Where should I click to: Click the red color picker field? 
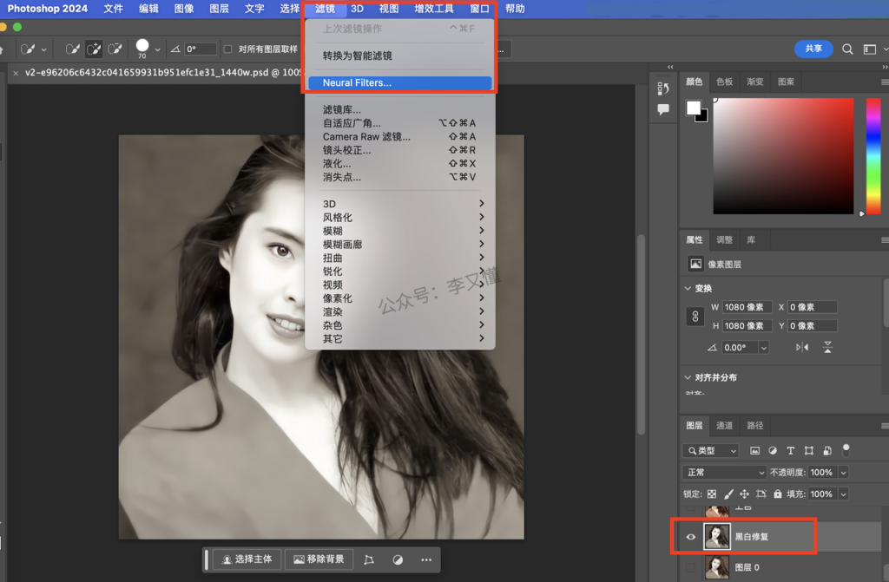pyautogui.click(x=783, y=156)
